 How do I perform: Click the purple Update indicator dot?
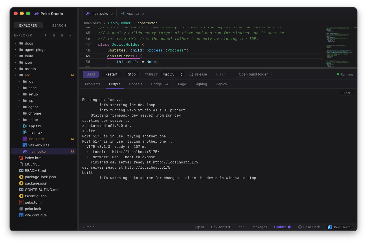(x=289, y=227)
